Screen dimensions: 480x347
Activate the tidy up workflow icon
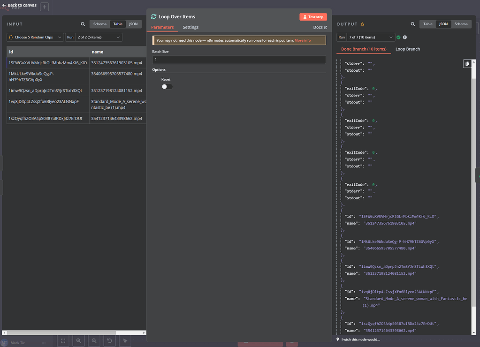pos(125,340)
